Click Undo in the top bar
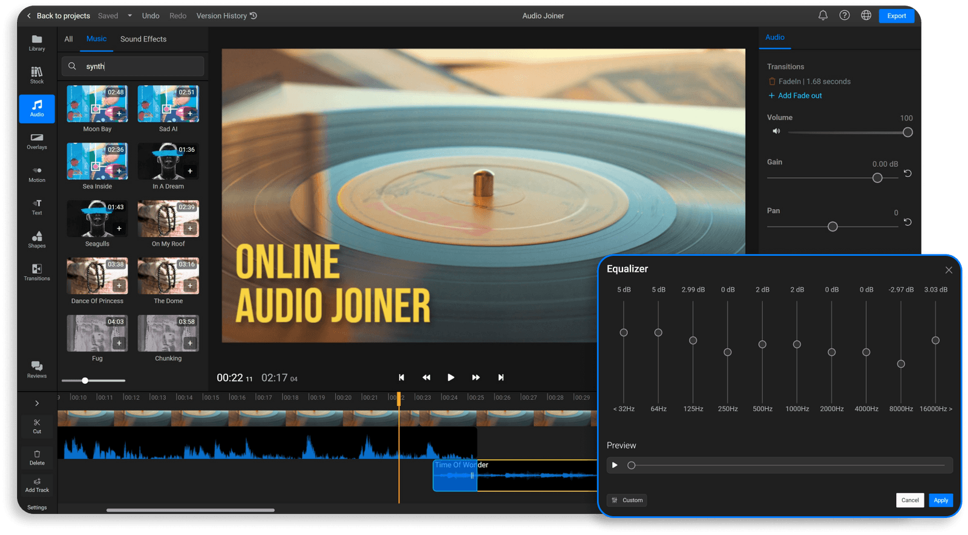 [x=151, y=16]
